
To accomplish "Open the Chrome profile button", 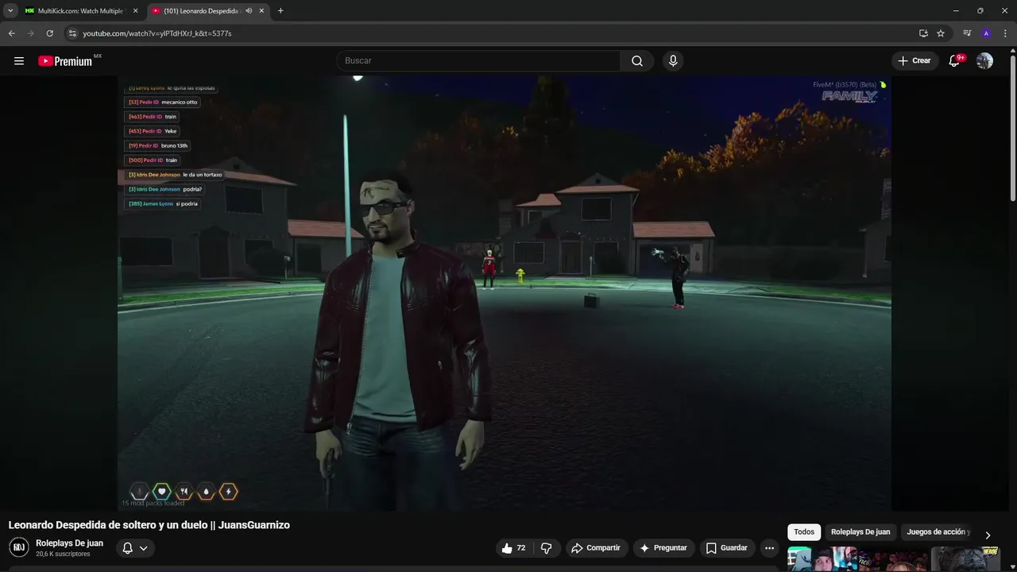I will [986, 33].
